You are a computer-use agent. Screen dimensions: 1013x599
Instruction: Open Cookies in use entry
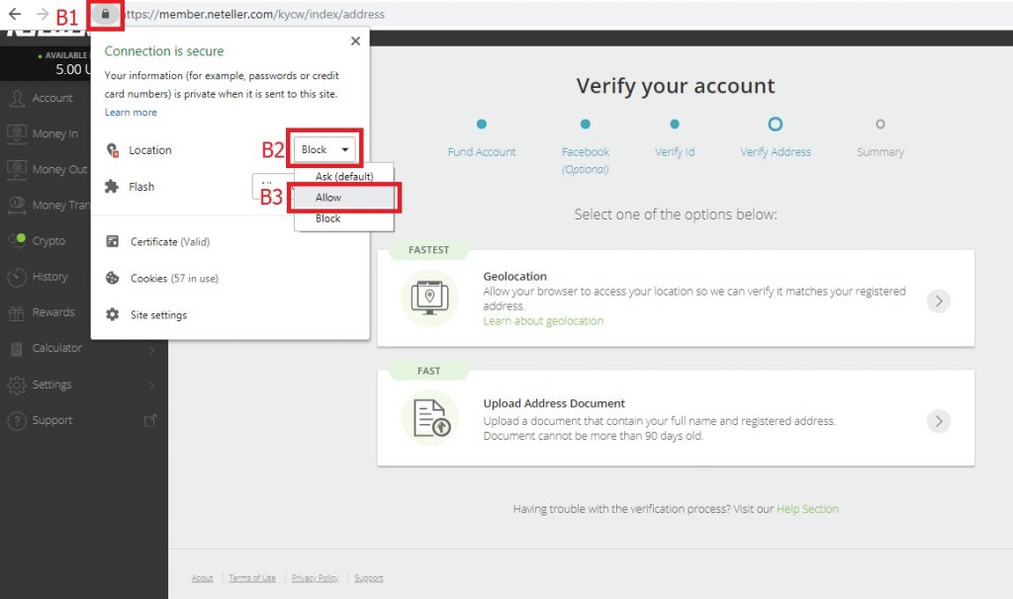point(173,279)
